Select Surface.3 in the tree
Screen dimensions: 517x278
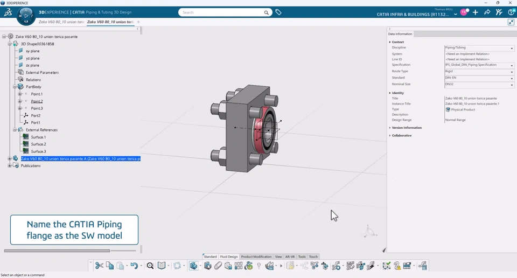point(38,151)
